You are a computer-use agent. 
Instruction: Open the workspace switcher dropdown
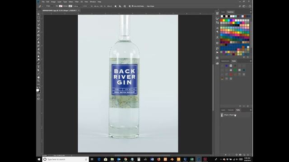click(x=244, y=6)
